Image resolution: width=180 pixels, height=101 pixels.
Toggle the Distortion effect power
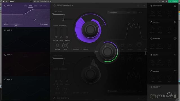tap(151, 6)
